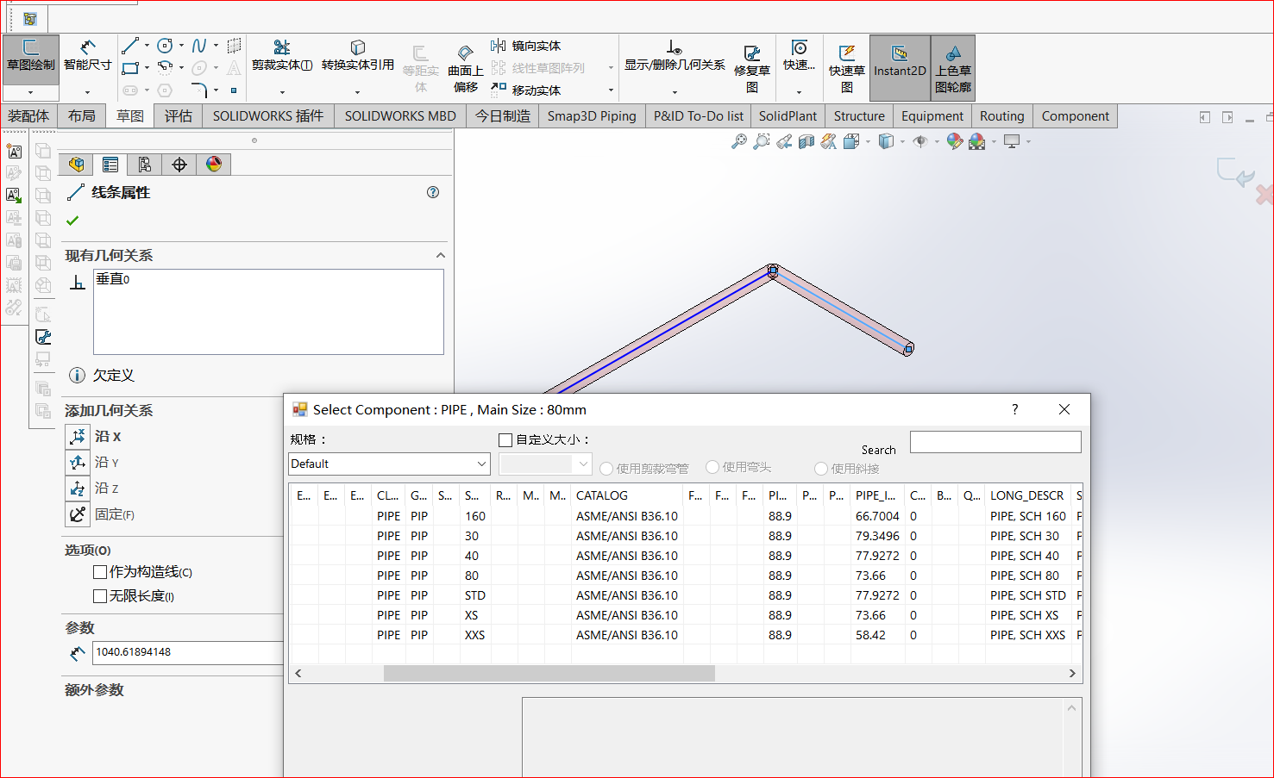Viewport: 1274px width, 778px height.
Task: Enable the 作为构造线 construction line checkbox
Action: pyautogui.click(x=100, y=572)
